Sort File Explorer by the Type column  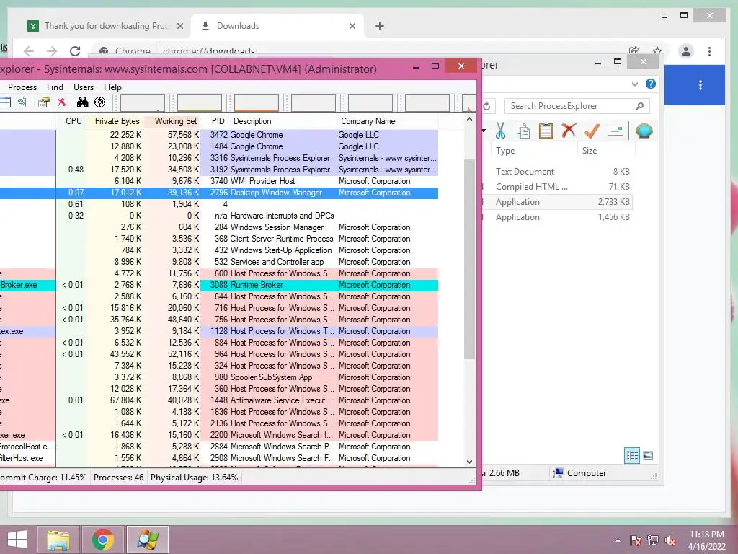click(534, 151)
